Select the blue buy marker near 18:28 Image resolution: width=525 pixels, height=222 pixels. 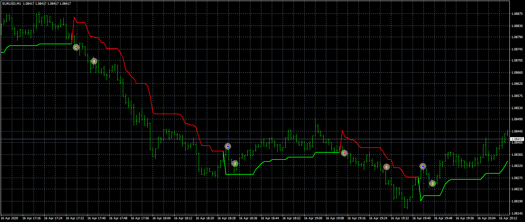coord(228,146)
